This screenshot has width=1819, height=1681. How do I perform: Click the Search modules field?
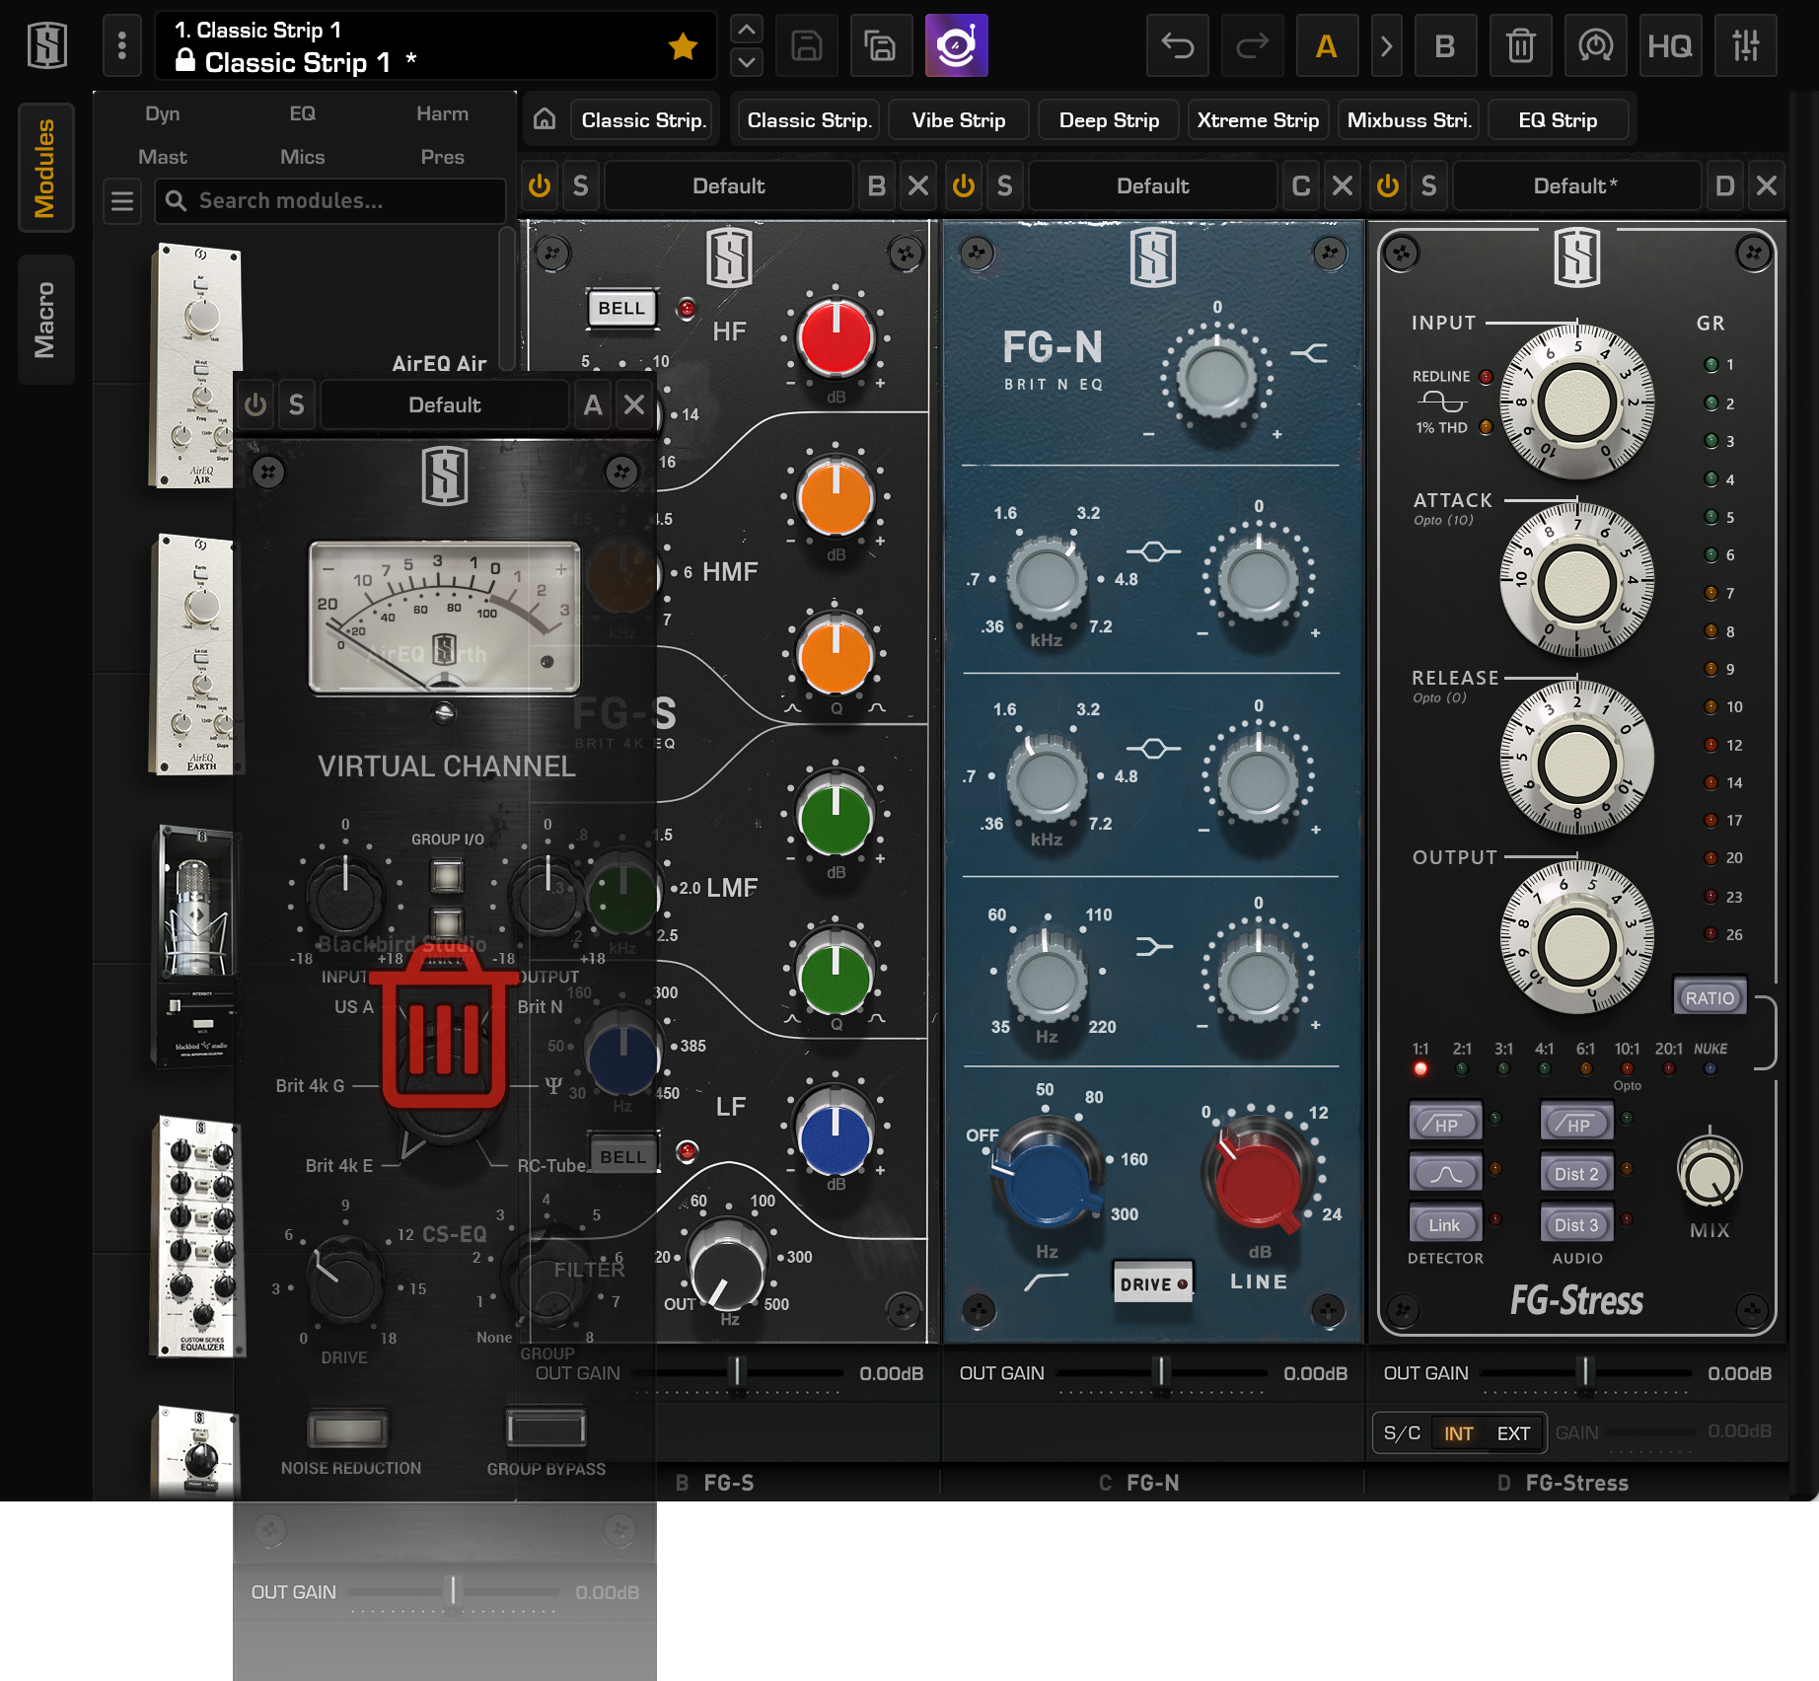pos(330,201)
